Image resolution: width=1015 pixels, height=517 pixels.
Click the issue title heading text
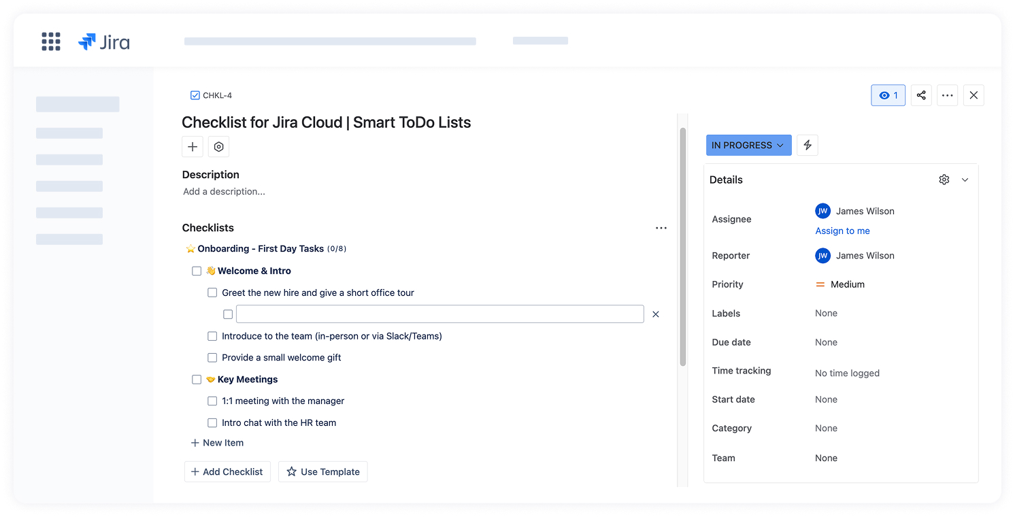tap(327, 122)
